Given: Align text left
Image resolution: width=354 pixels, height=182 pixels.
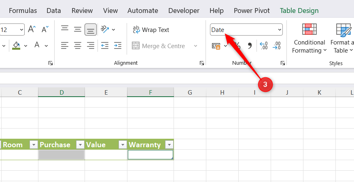Looking at the screenshot, I should click(x=65, y=46).
